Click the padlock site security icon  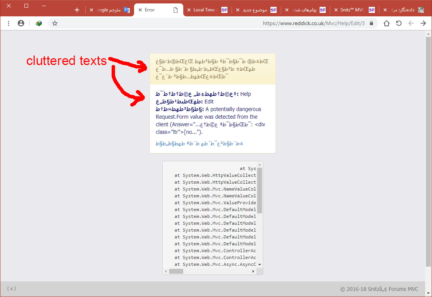[371, 24]
